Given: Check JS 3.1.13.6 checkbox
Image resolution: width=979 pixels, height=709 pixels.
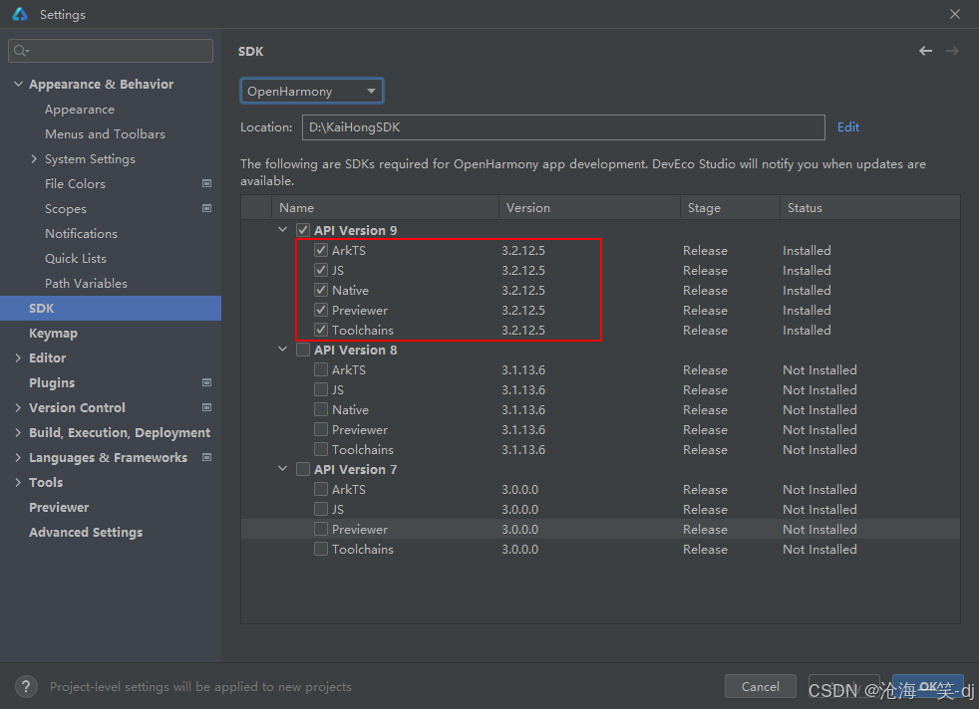Looking at the screenshot, I should (321, 389).
